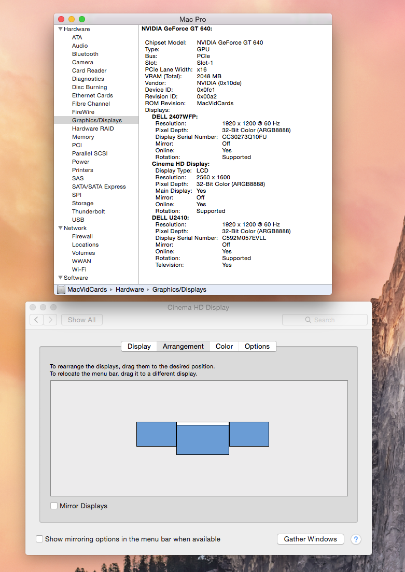Collapse the Software section triangle
The image size is (405, 572).
60,278
